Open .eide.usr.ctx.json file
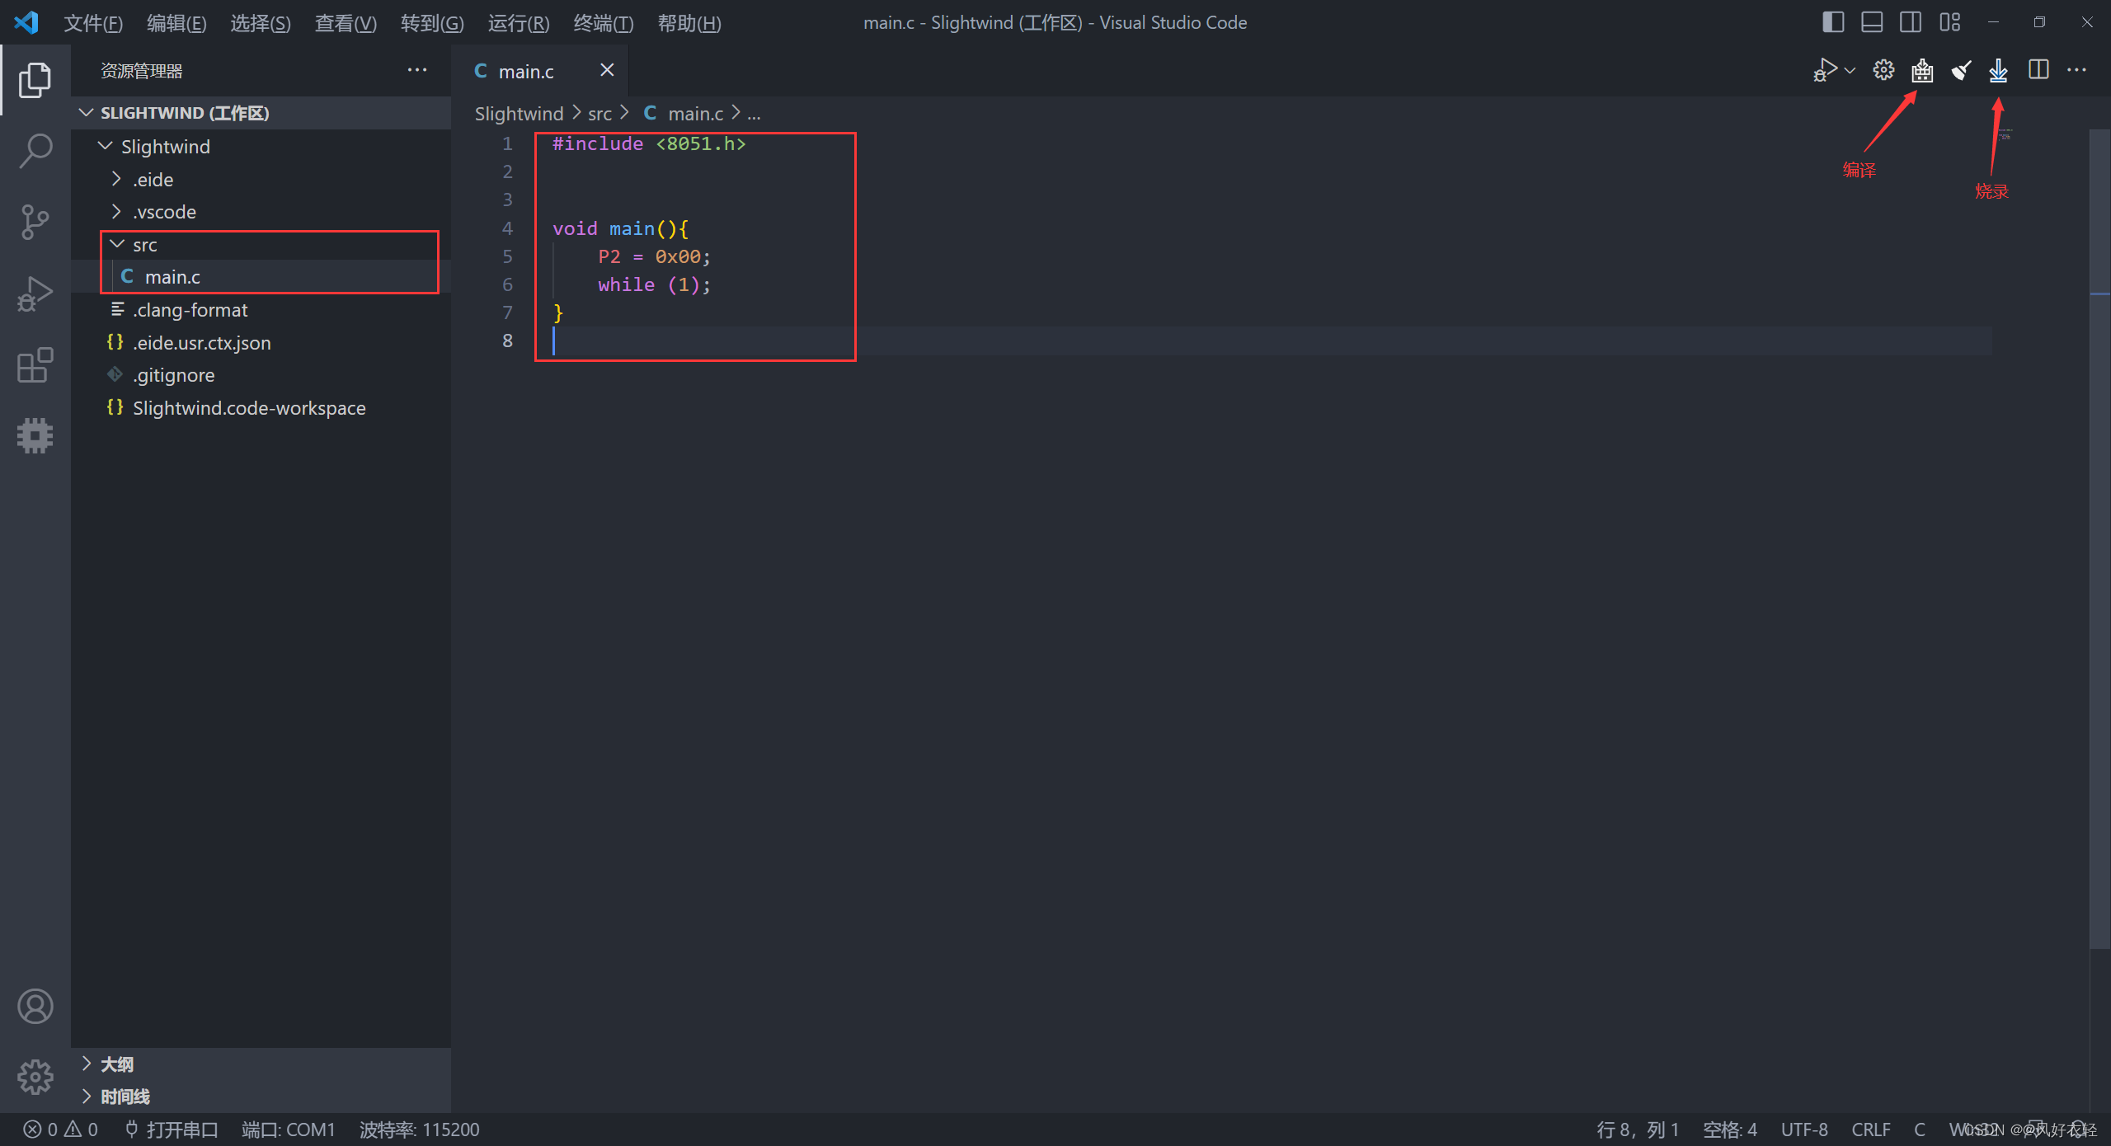The width and height of the screenshot is (2111, 1146). (261, 343)
